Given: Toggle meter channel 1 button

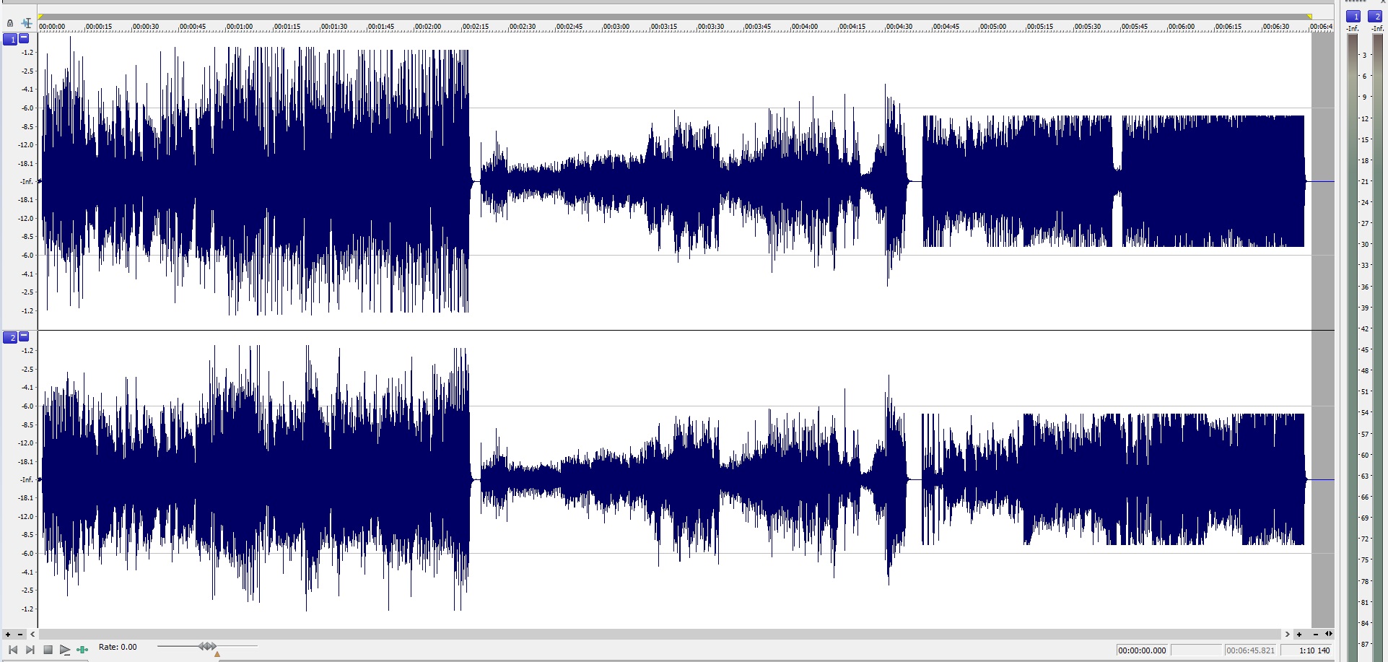Looking at the screenshot, I should point(1353,17).
